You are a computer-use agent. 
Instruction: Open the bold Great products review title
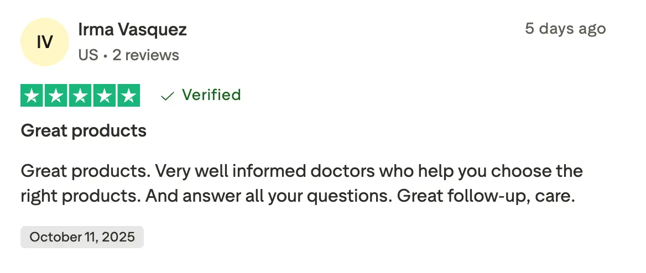pyautogui.click(x=84, y=130)
